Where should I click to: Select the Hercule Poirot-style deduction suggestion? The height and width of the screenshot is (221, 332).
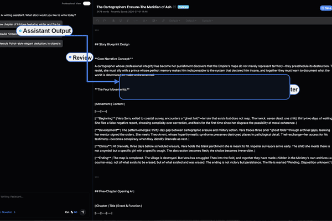click(x=31, y=44)
